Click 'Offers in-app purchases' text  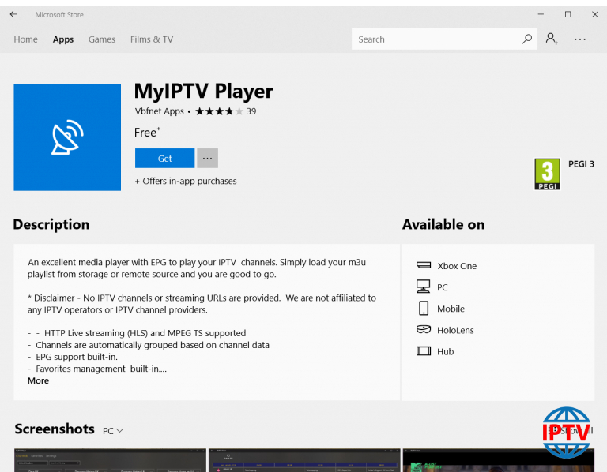click(186, 181)
